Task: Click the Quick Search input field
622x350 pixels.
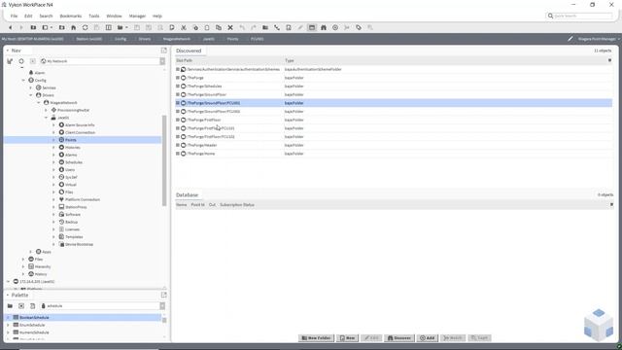Action: [x=583, y=16]
